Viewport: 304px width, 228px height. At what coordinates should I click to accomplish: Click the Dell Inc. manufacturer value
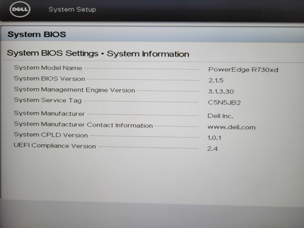[221, 115]
